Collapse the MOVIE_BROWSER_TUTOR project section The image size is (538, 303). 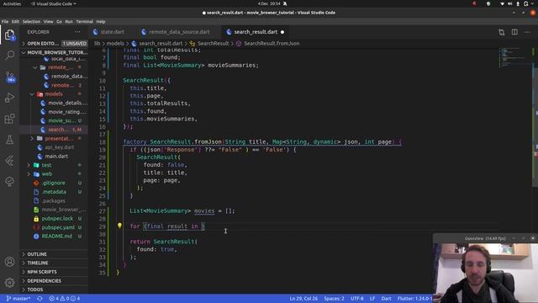54,52
